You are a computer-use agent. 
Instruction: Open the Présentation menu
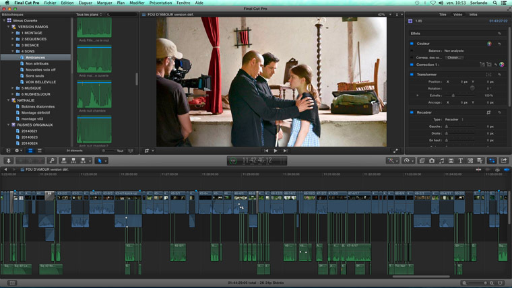(x=160, y=3)
